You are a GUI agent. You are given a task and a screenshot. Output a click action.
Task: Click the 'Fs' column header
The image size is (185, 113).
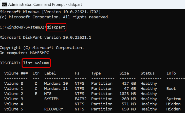(x=77, y=73)
